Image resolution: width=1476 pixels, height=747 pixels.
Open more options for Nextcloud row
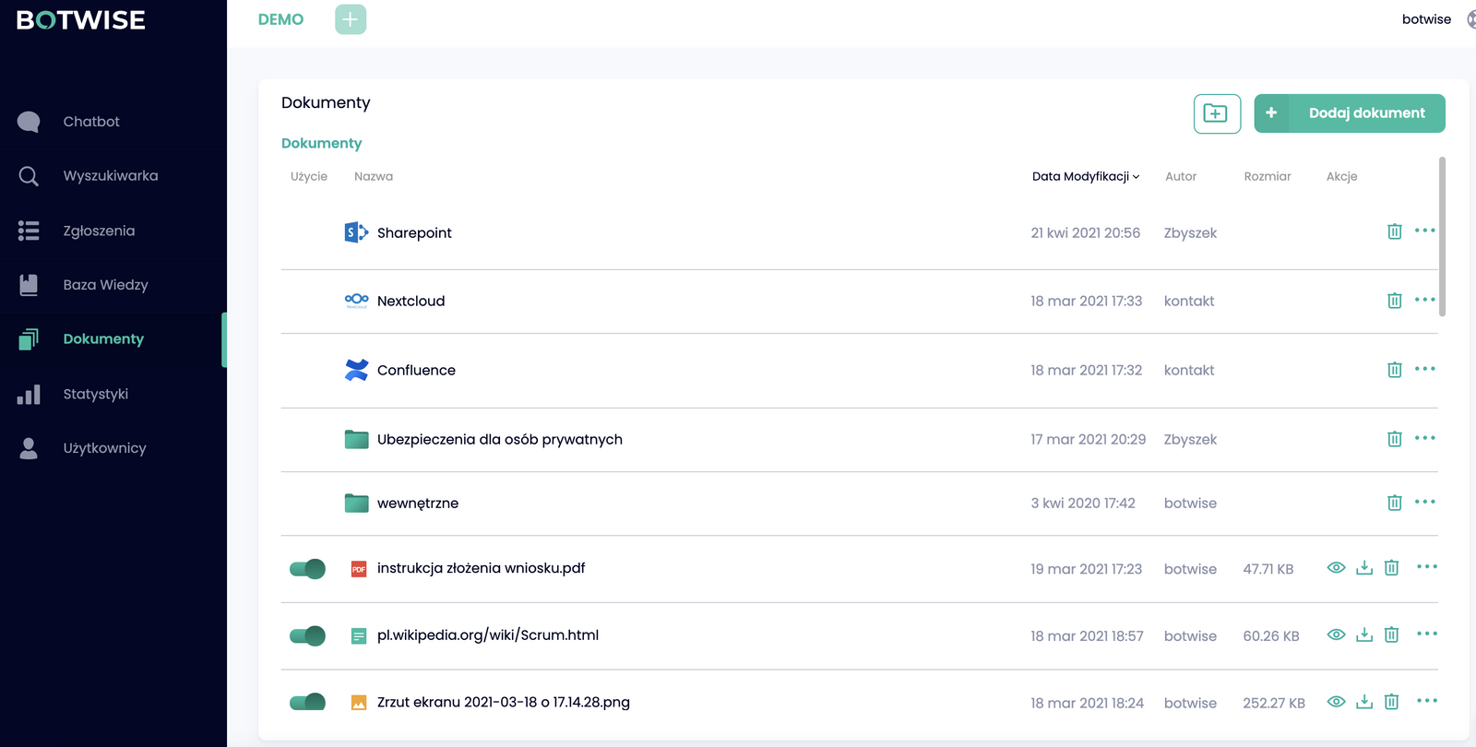[1424, 300]
